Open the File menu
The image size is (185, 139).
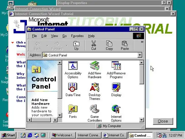(x=34, y=36)
